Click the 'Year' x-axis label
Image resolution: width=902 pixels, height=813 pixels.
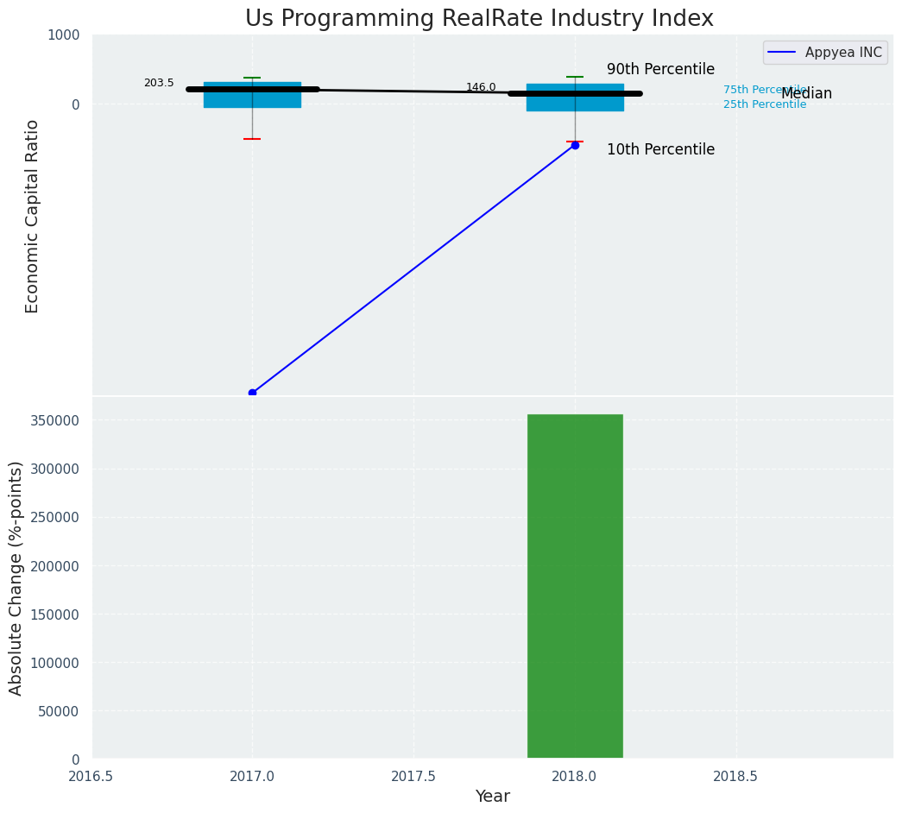click(x=492, y=797)
